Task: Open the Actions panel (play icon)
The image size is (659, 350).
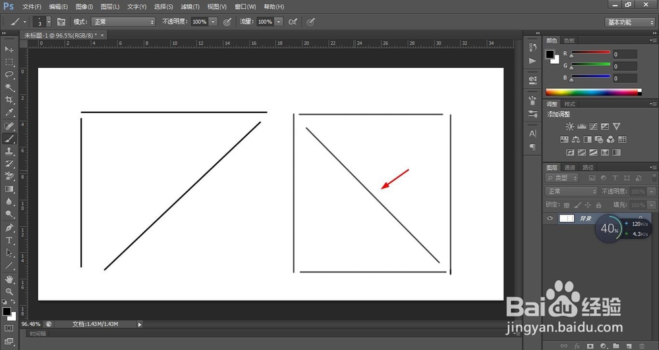Action: 532,61
